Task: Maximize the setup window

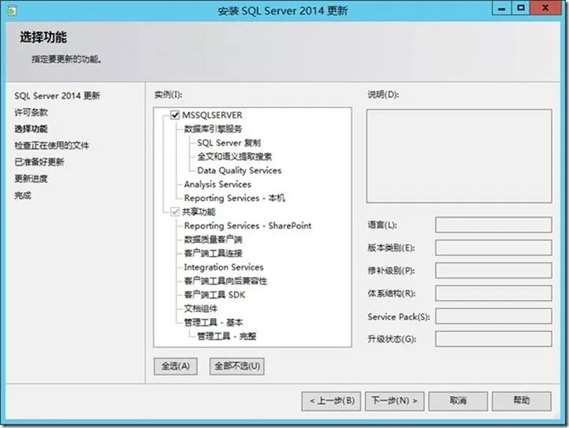Action: [x=521, y=8]
